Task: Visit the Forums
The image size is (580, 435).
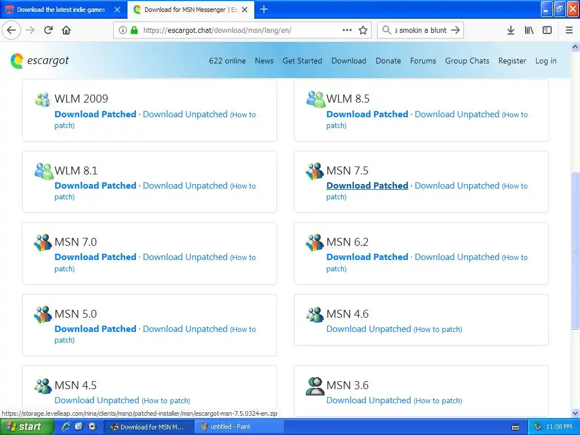Action: tap(423, 61)
